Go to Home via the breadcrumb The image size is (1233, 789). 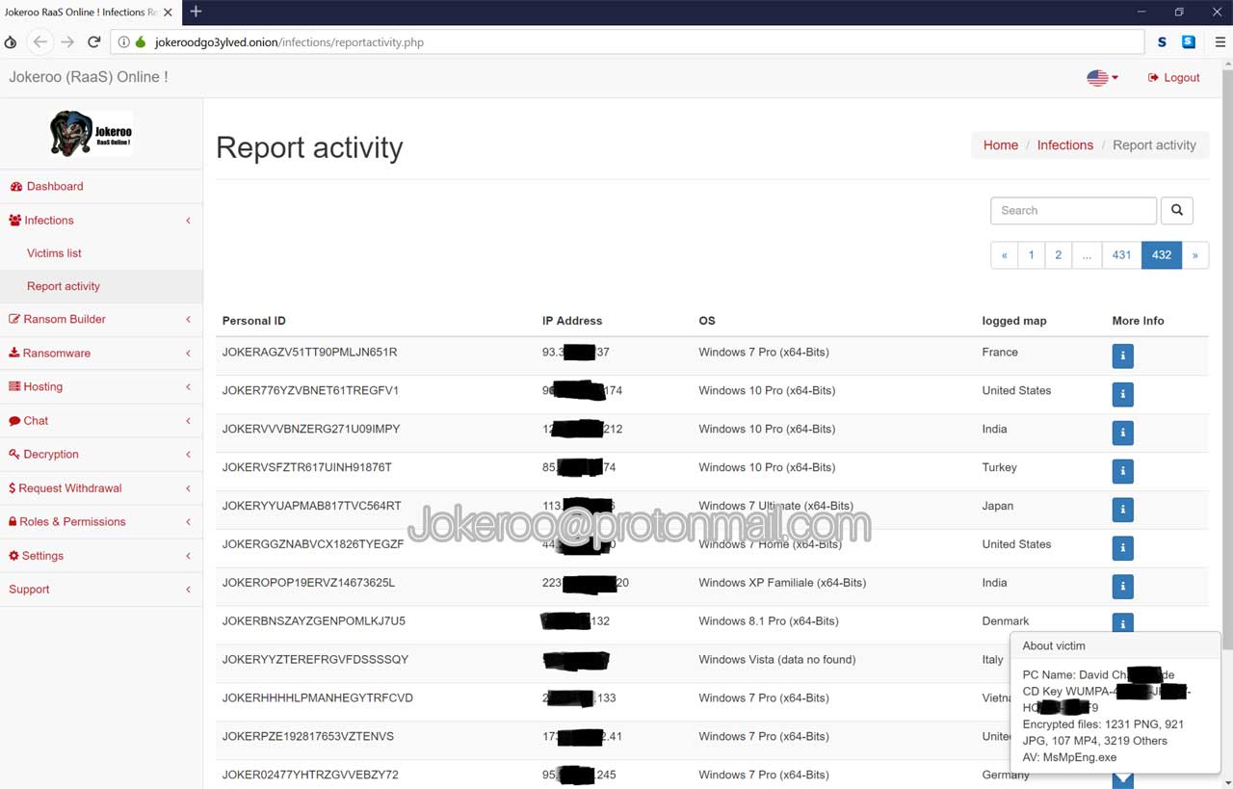[x=1000, y=145]
